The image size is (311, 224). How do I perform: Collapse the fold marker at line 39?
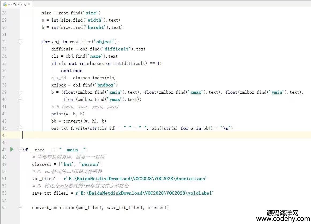(x=20, y=92)
